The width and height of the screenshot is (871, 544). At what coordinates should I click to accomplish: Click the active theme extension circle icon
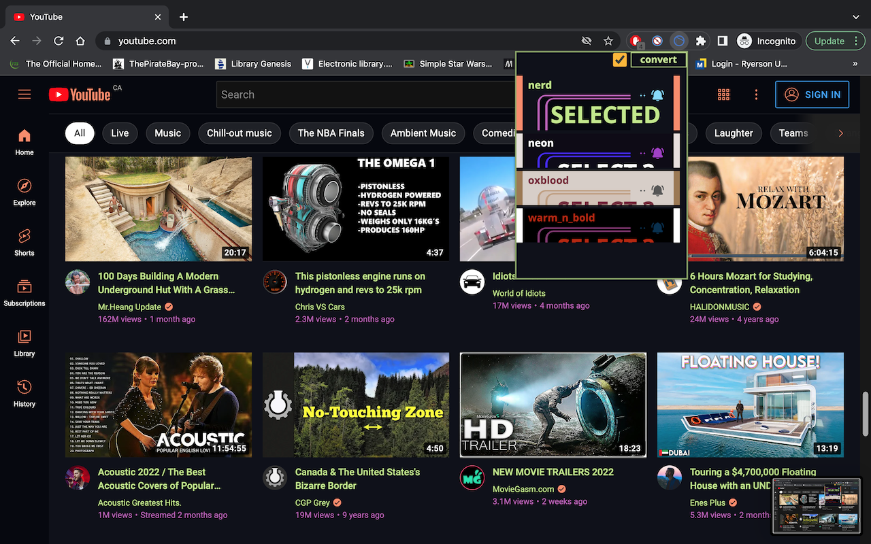(x=678, y=41)
